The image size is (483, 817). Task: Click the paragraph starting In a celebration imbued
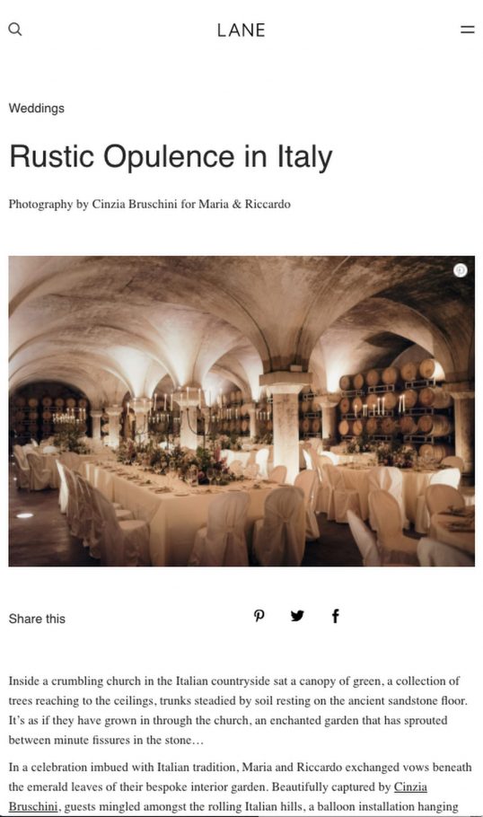(x=241, y=786)
